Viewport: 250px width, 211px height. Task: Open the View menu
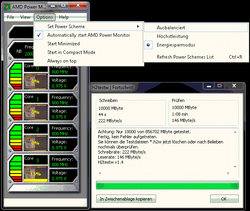(25, 17)
